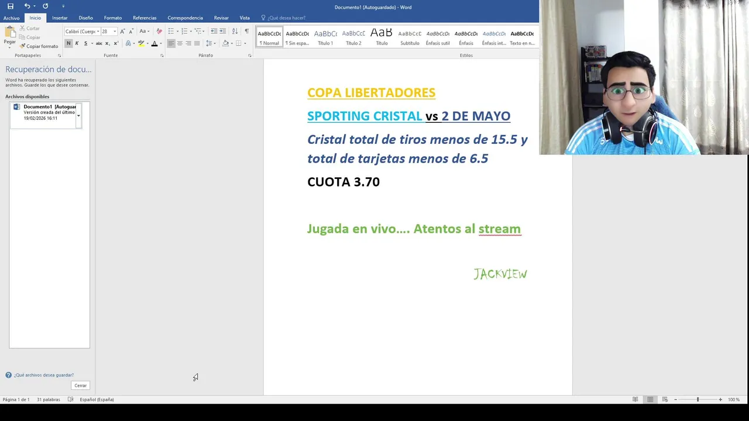Open the Calibri font name combo box
749x421 pixels.
(x=82, y=32)
